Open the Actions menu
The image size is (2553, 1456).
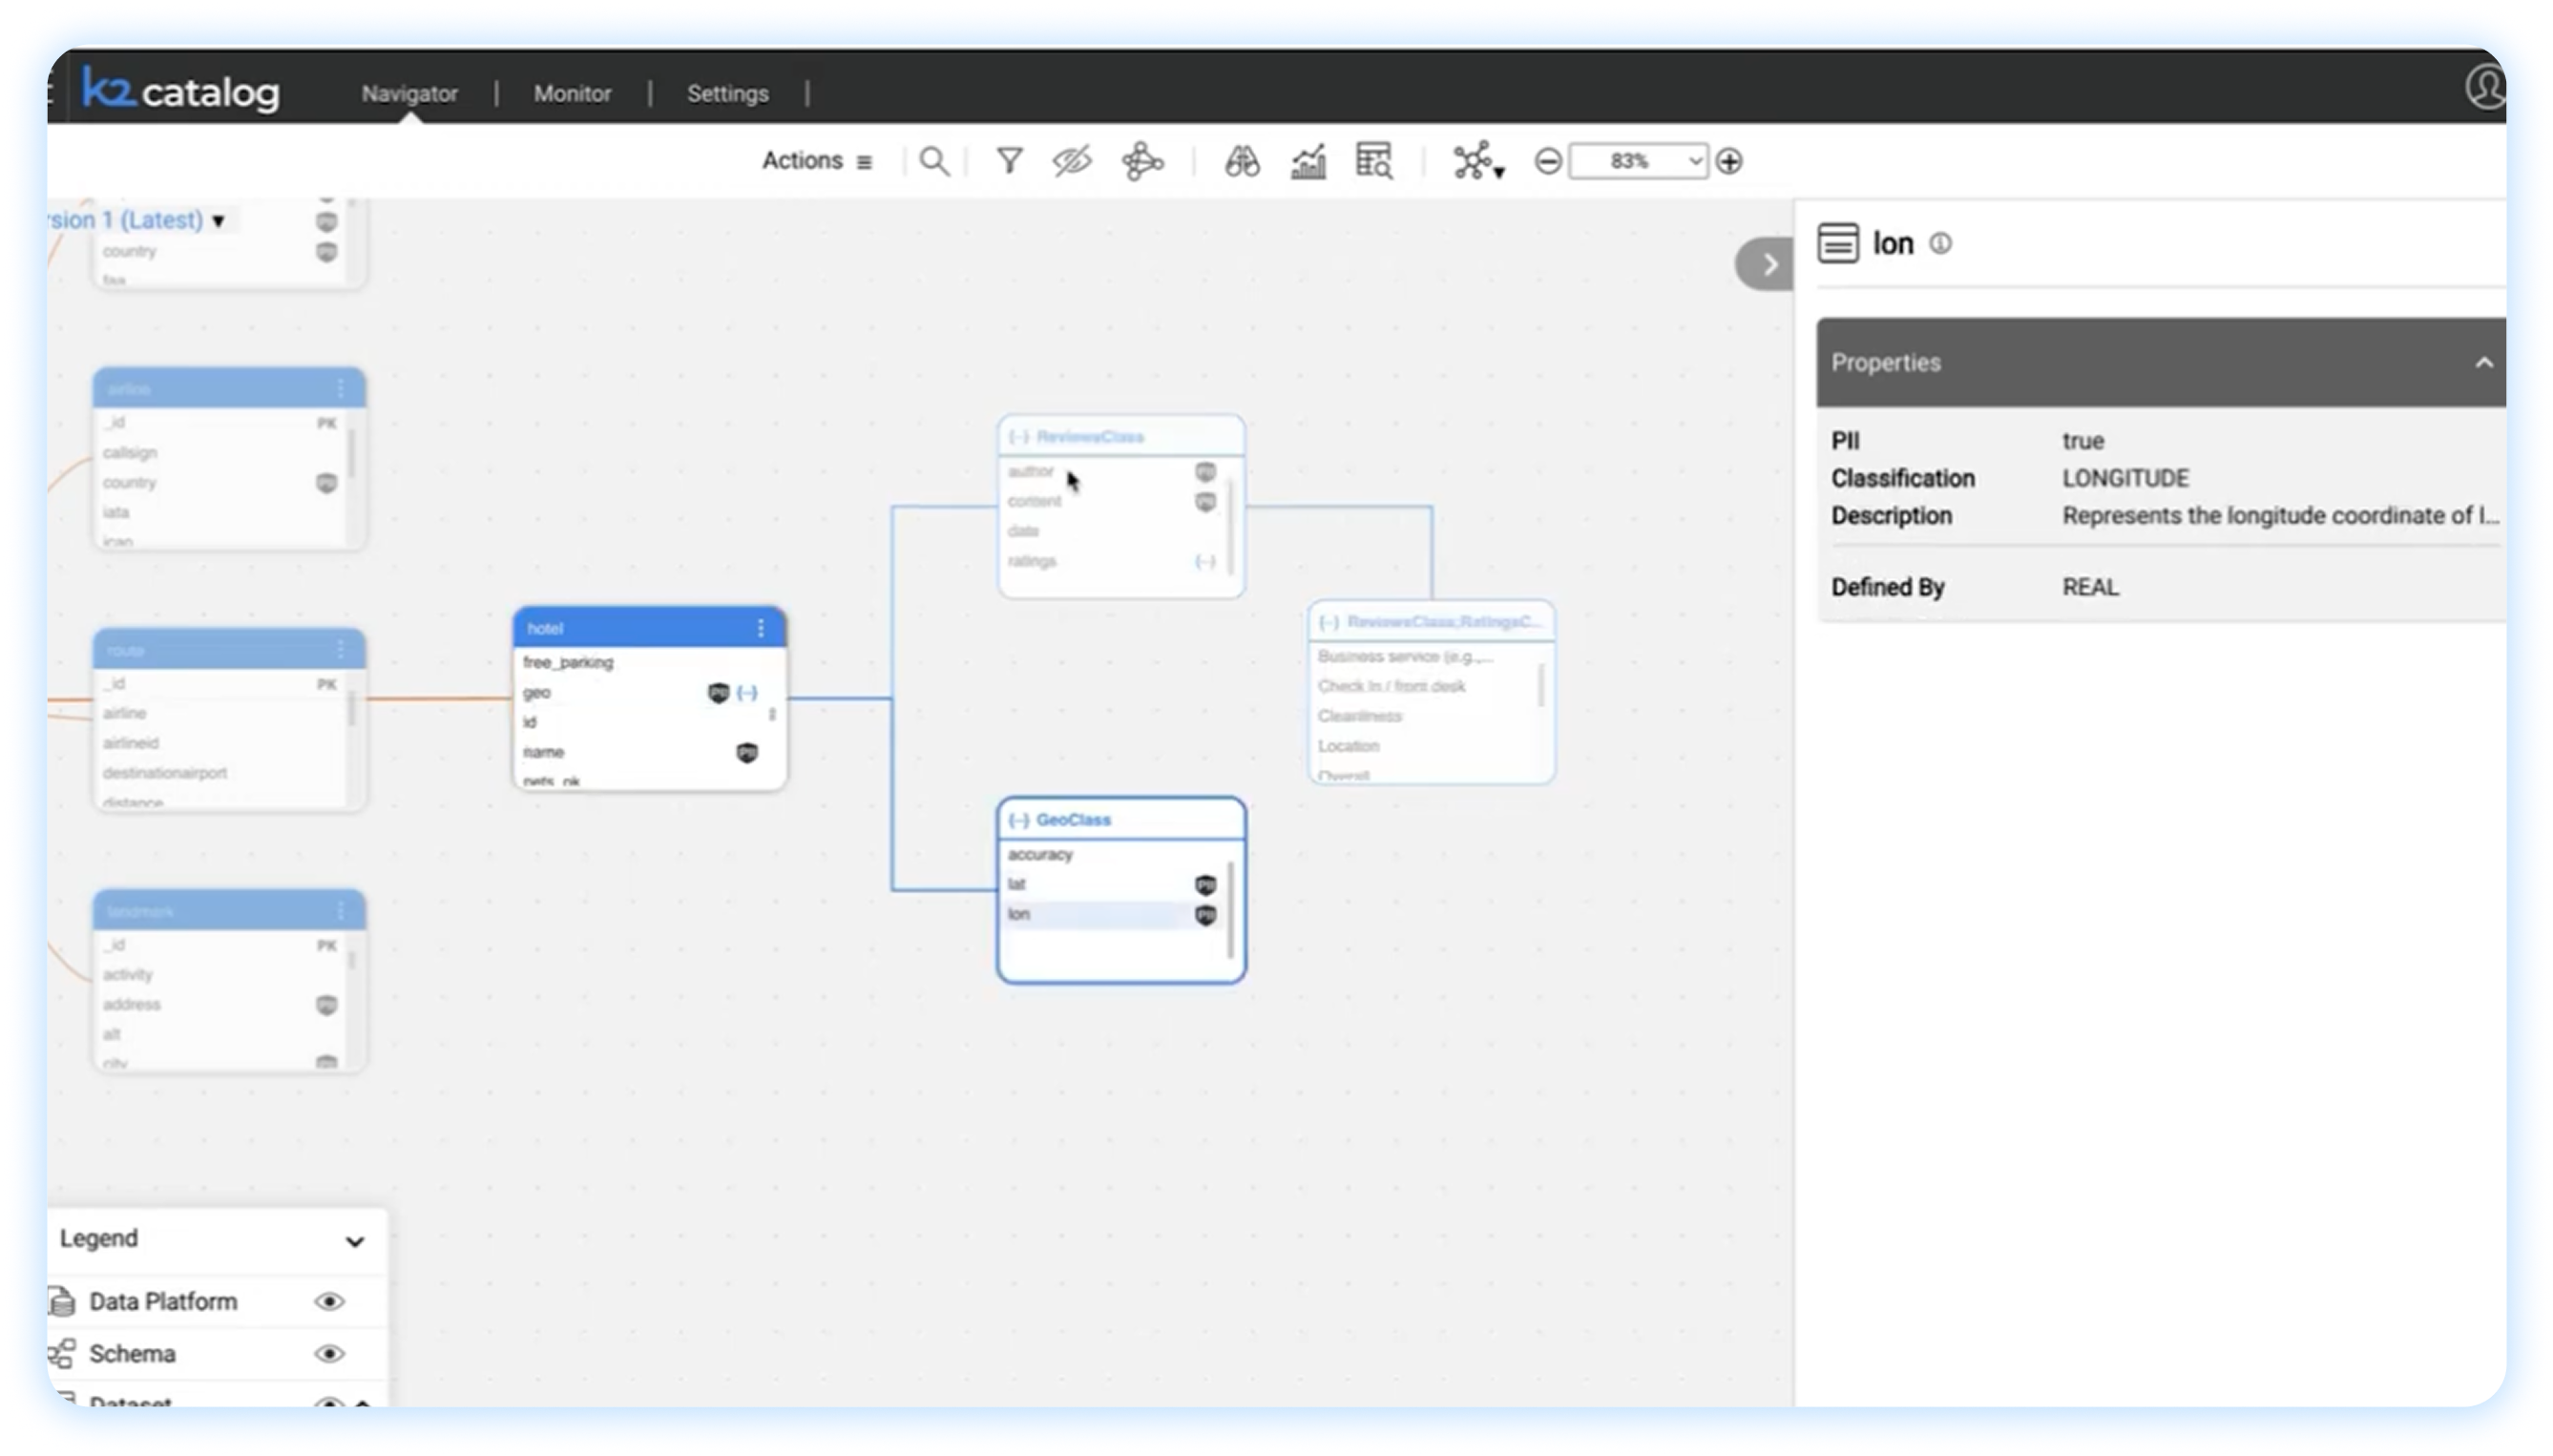816,161
